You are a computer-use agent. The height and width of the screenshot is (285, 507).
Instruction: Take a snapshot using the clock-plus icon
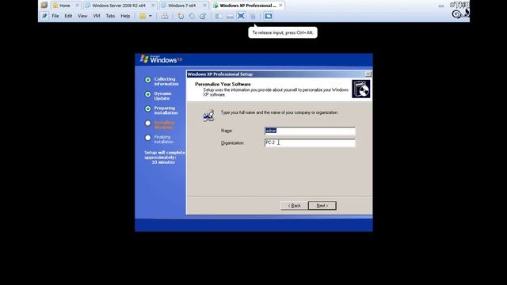pyautogui.click(x=181, y=16)
